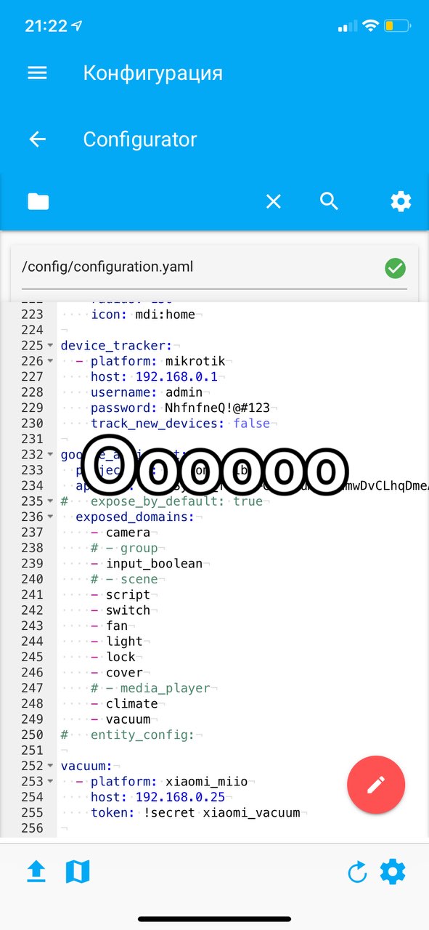Open the bottom bar settings gear
429x930 pixels.
393,870
